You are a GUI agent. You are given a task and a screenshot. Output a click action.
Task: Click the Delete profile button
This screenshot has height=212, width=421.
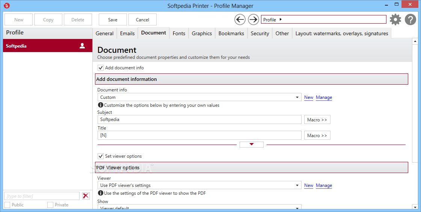[78, 19]
